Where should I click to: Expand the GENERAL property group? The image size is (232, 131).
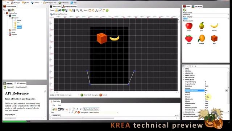coord(184,71)
